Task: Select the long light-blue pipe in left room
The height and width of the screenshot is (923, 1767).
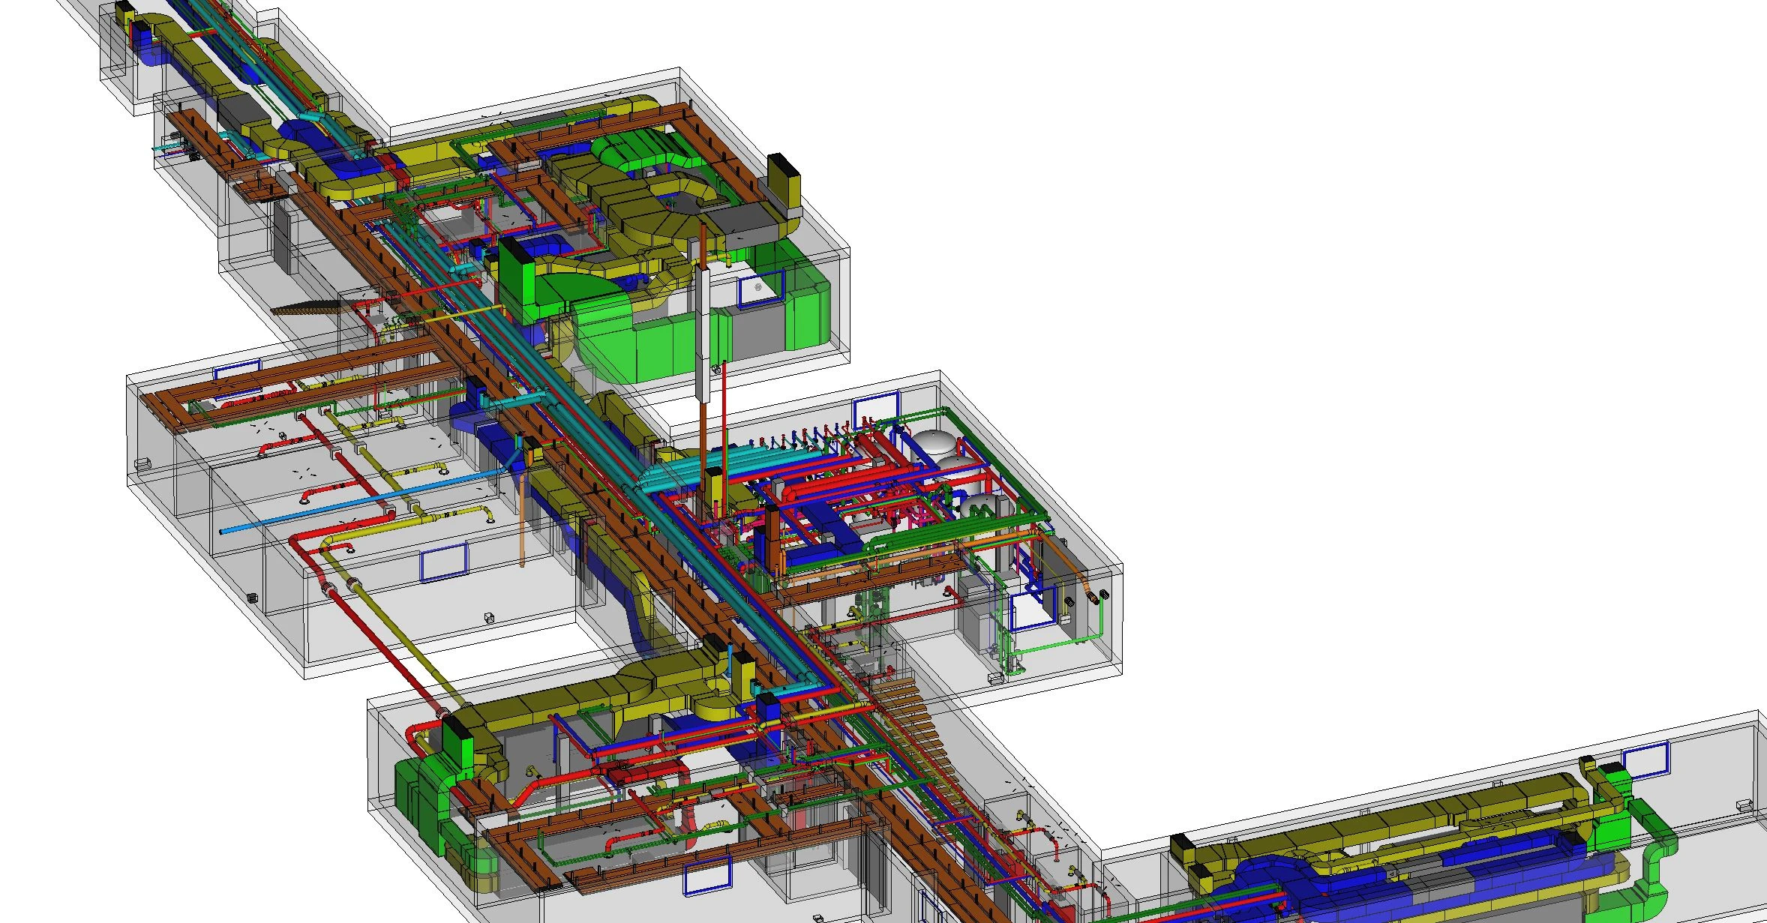Action: (x=364, y=501)
